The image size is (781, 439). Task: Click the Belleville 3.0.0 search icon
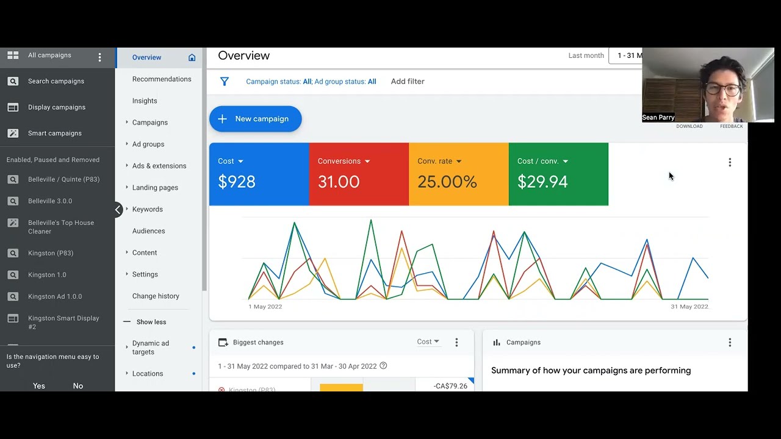tap(13, 201)
